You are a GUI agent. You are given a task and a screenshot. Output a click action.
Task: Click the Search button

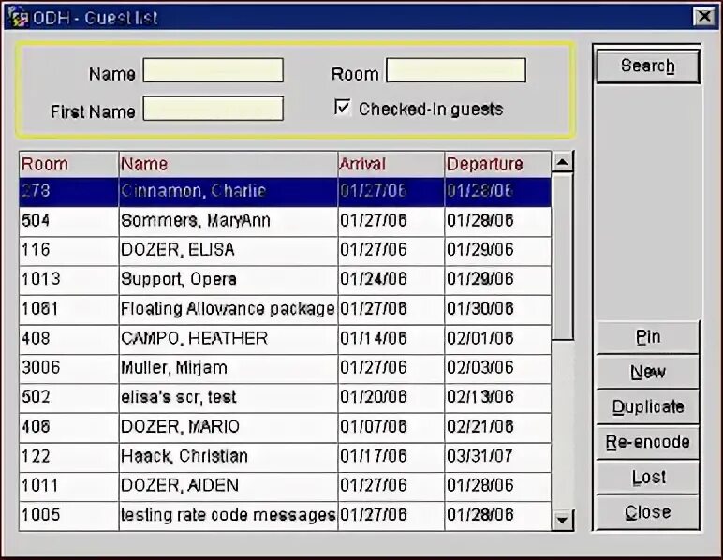[x=648, y=66]
